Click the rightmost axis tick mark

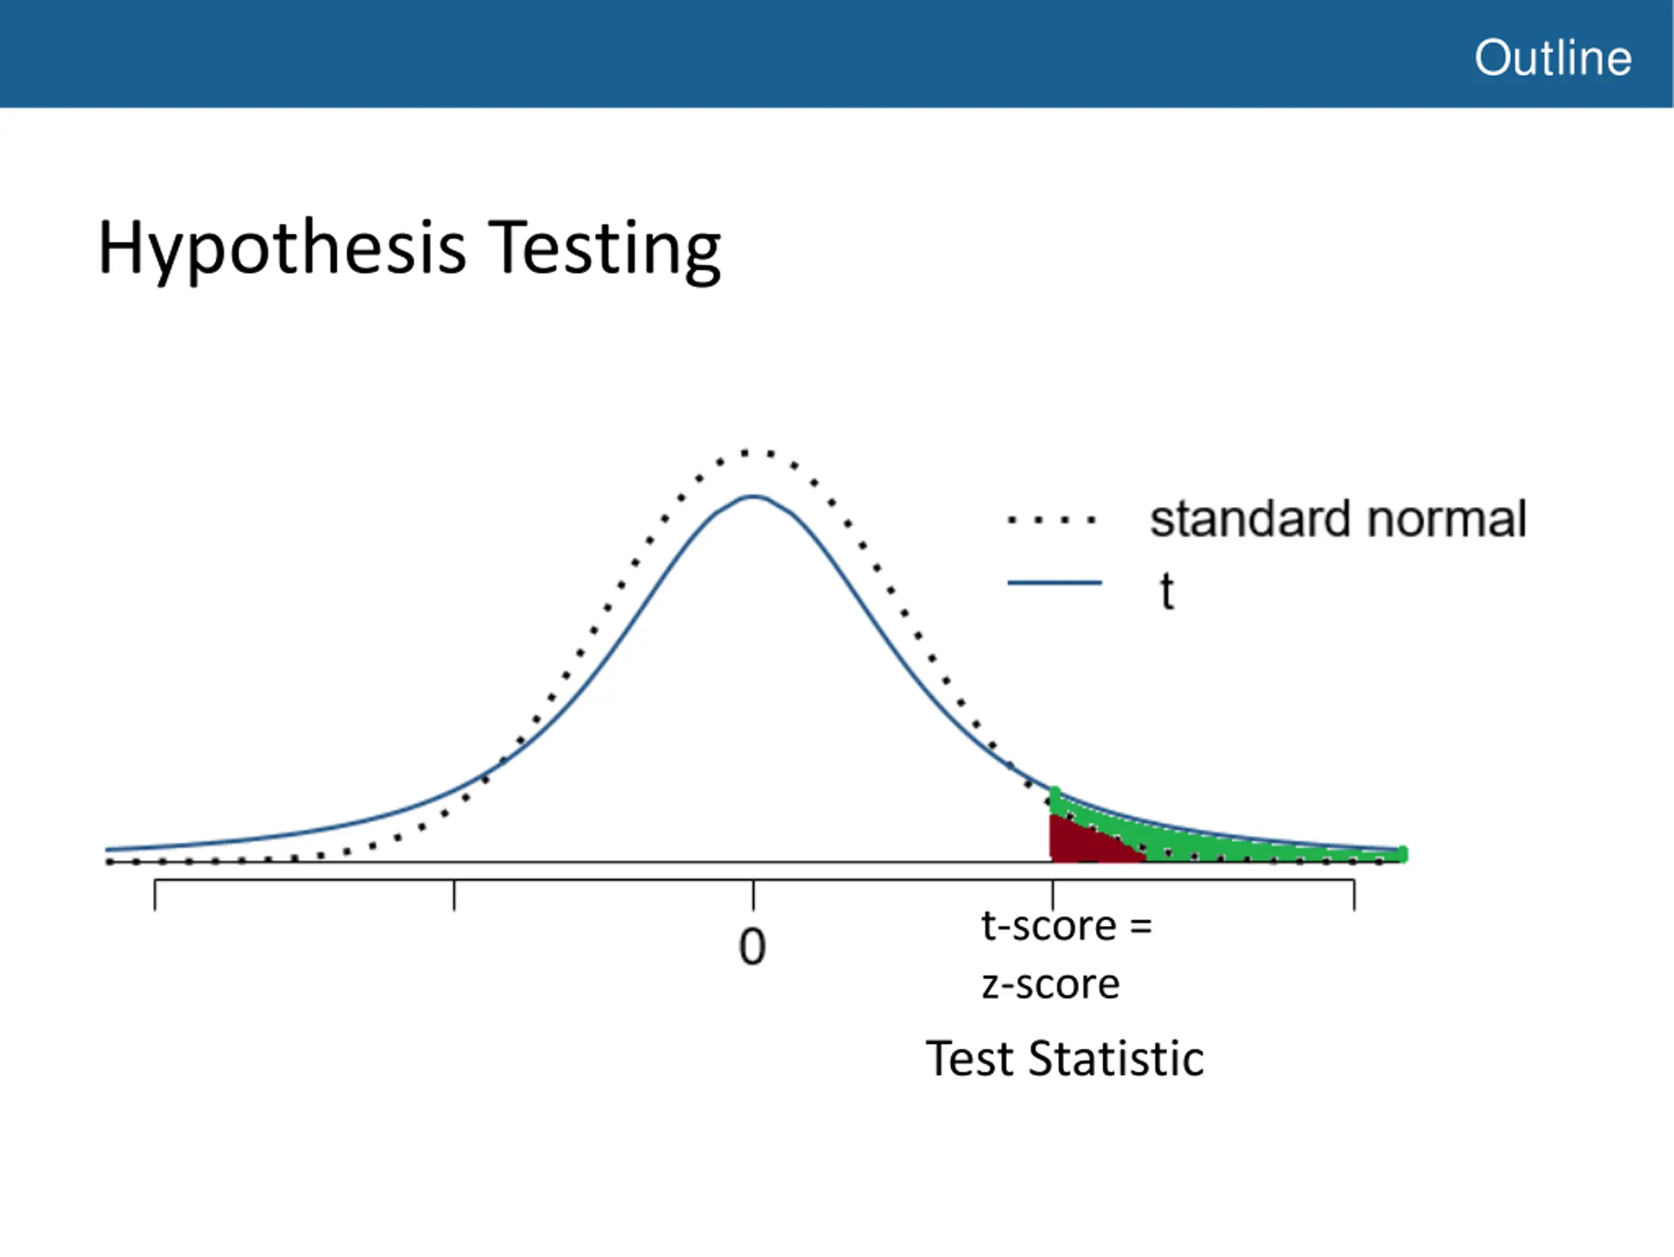1354,895
